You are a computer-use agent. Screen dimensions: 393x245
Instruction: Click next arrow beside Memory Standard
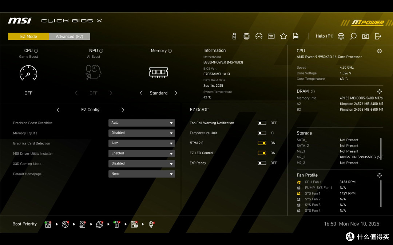pyautogui.click(x=176, y=93)
